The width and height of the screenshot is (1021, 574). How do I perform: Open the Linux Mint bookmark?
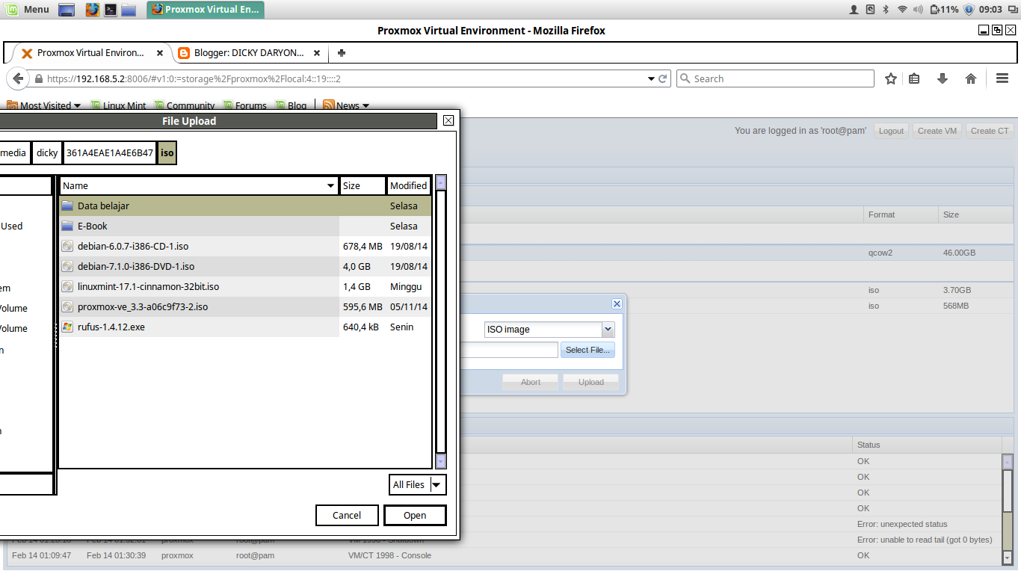click(x=118, y=105)
